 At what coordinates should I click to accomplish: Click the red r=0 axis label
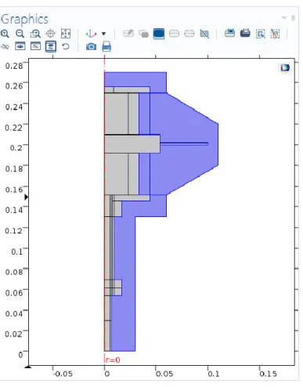(x=113, y=360)
